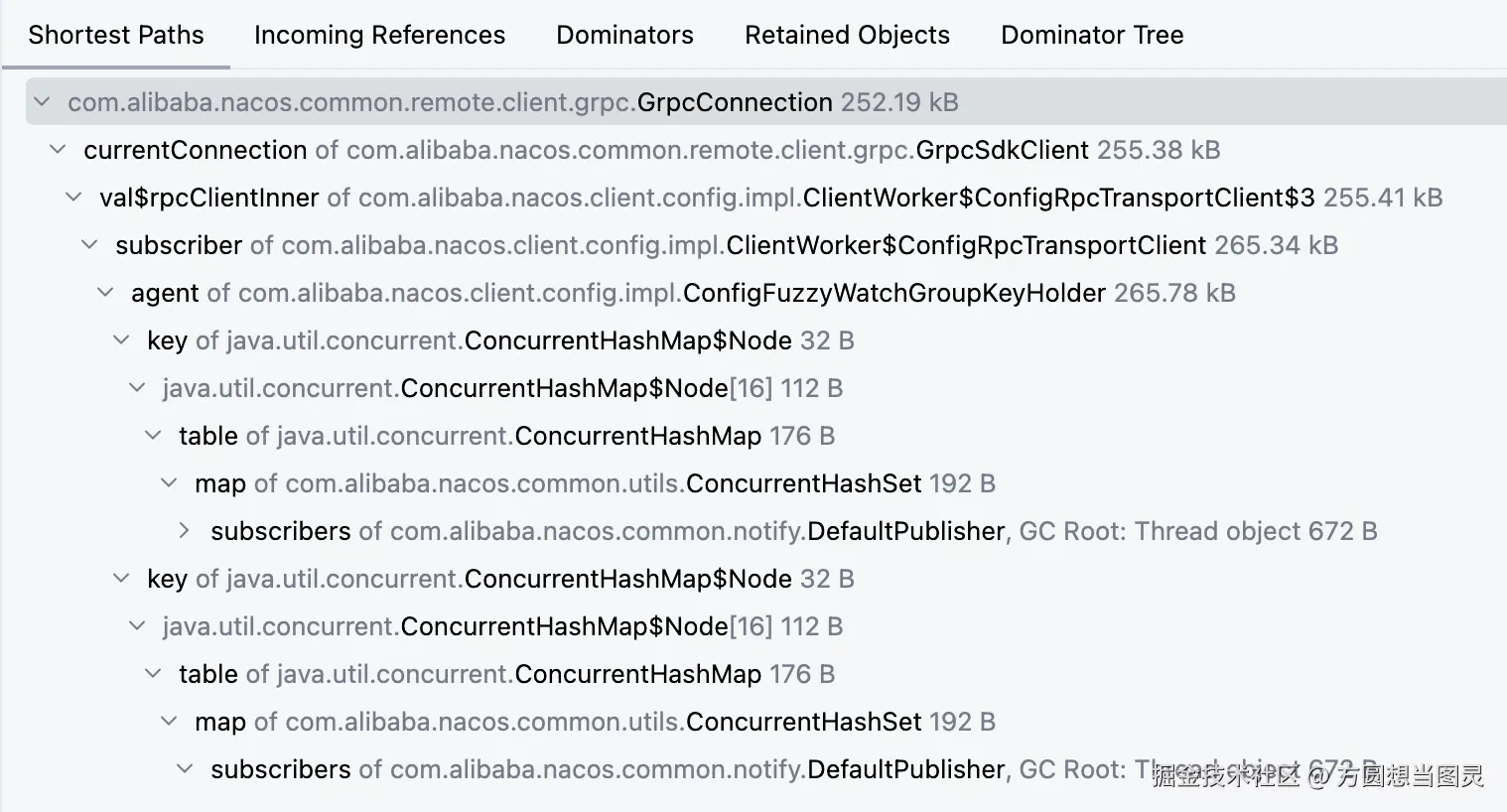Switch to the Shortest Paths tab
1507x812 pixels.
116,35
